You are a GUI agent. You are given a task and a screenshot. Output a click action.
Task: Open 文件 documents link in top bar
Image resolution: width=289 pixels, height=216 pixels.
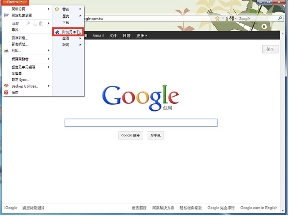tap(113, 35)
